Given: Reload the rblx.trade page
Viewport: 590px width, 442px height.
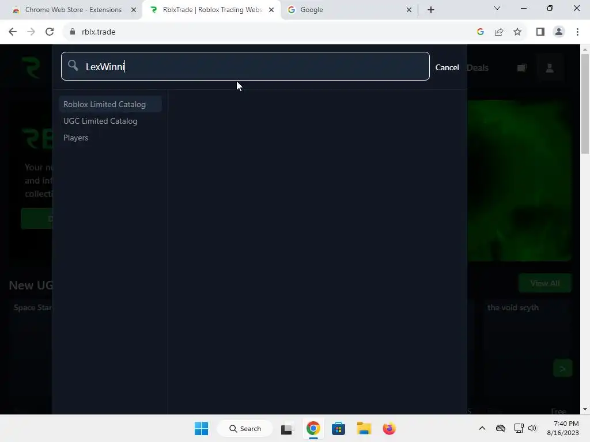Looking at the screenshot, I should pyautogui.click(x=50, y=32).
